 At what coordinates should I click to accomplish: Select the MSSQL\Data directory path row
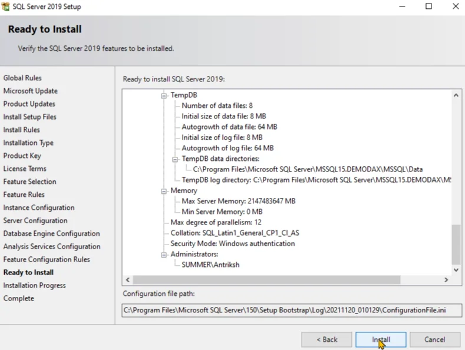(x=308, y=169)
